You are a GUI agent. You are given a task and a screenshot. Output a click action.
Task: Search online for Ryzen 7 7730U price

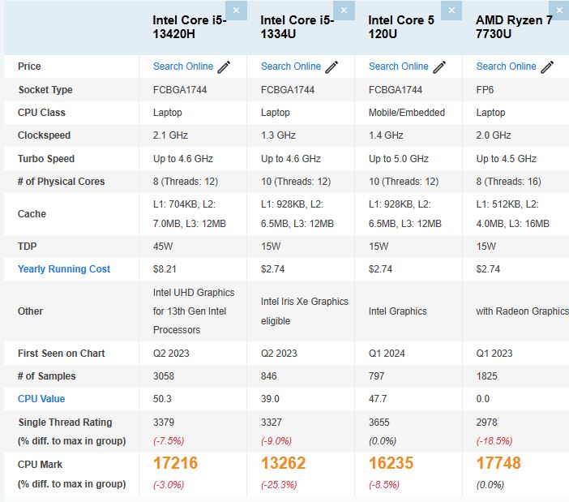coord(507,67)
